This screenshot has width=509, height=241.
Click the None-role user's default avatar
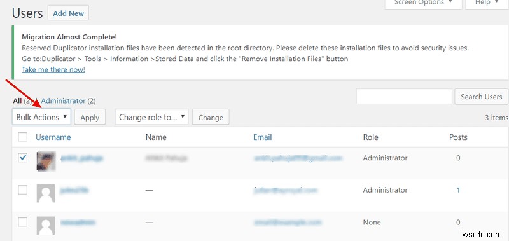(x=46, y=226)
